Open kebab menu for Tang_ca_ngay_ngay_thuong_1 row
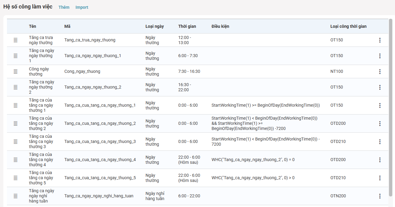This screenshot has height=207, width=395. (x=380, y=56)
